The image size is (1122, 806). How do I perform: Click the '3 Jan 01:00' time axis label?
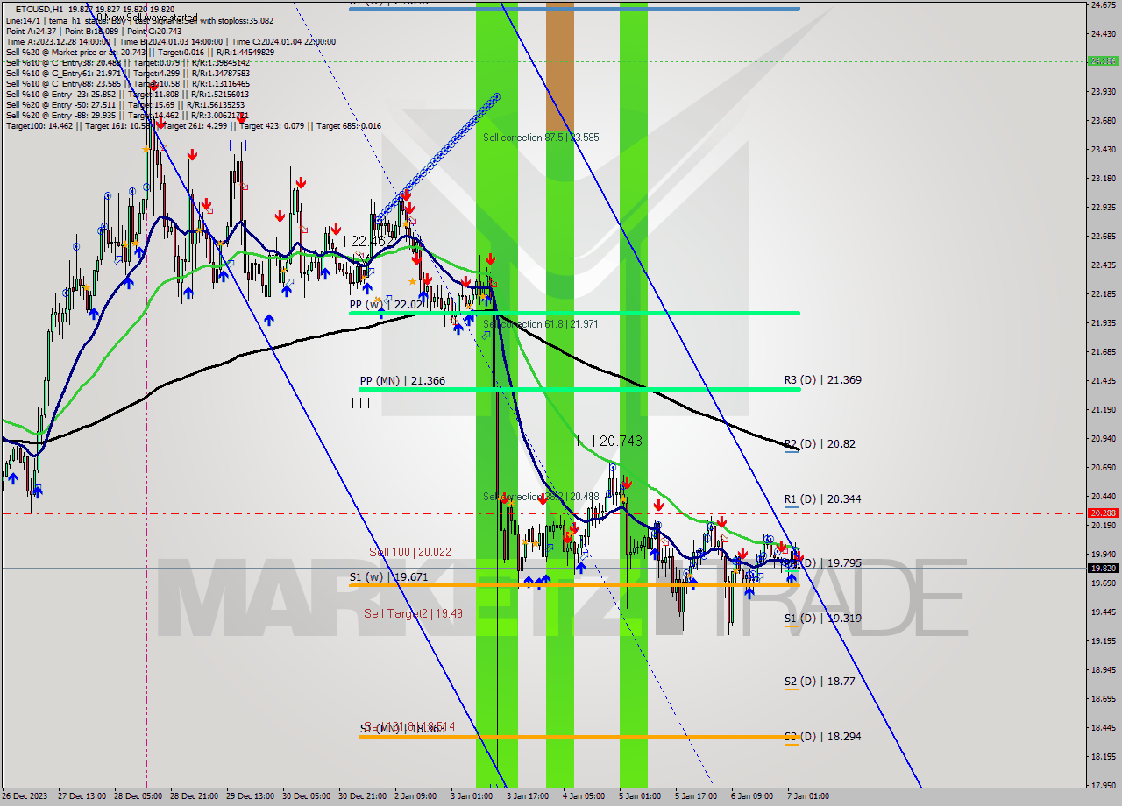tap(471, 796)
